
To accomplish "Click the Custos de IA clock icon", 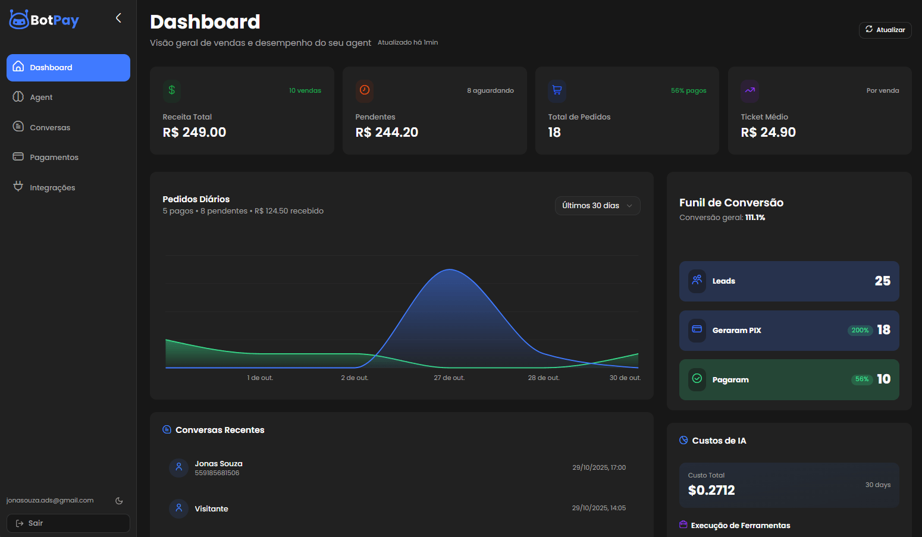I will pyautogui.click(x=682, y=440).
